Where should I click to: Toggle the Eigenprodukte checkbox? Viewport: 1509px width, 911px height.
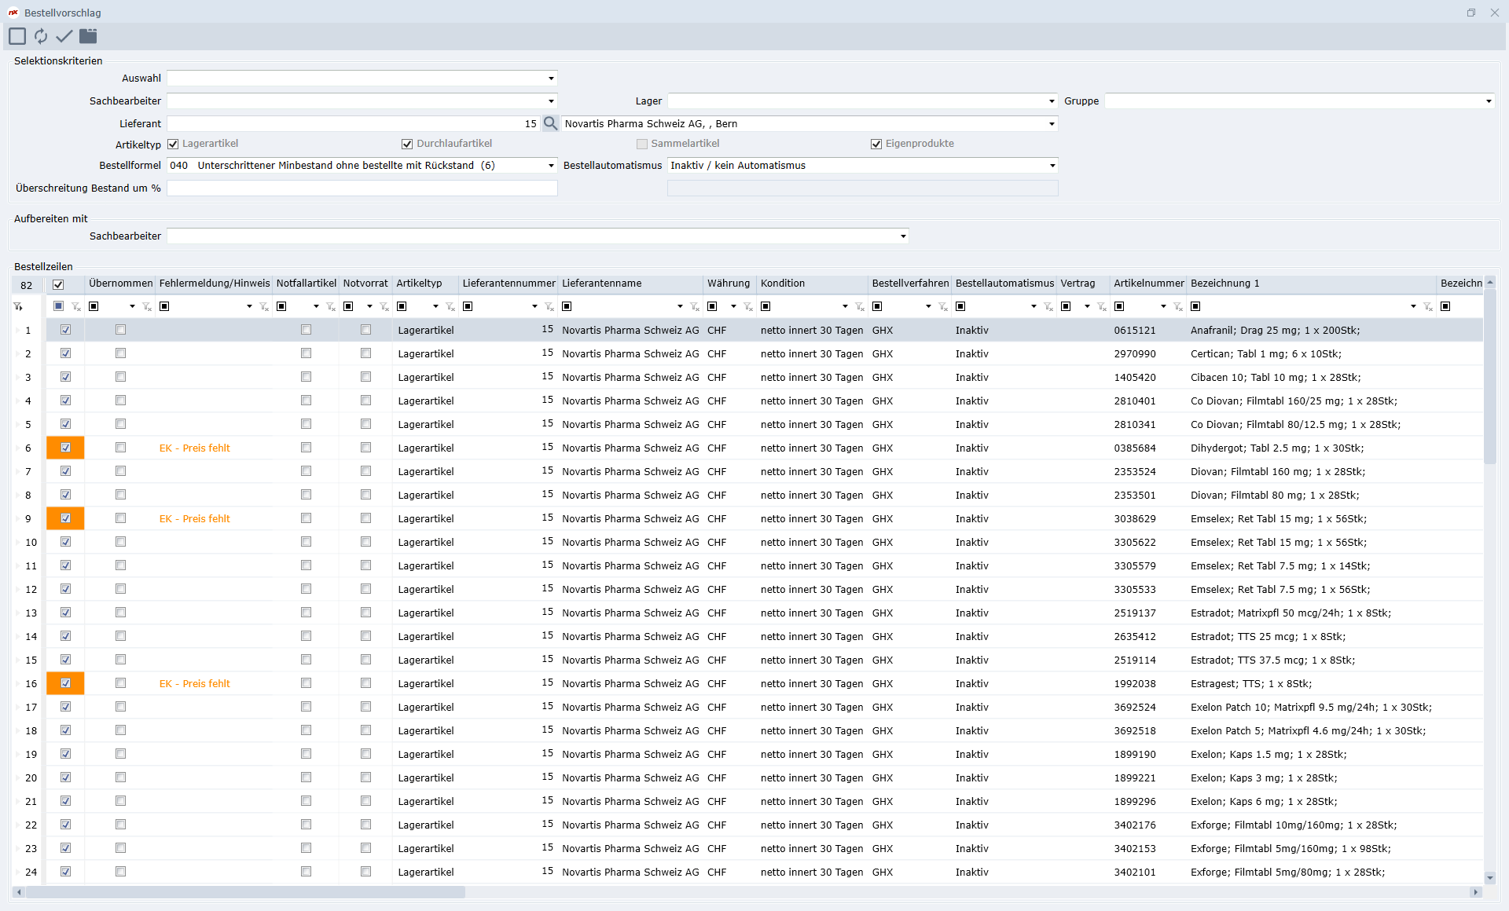click(x=876, y=144)
